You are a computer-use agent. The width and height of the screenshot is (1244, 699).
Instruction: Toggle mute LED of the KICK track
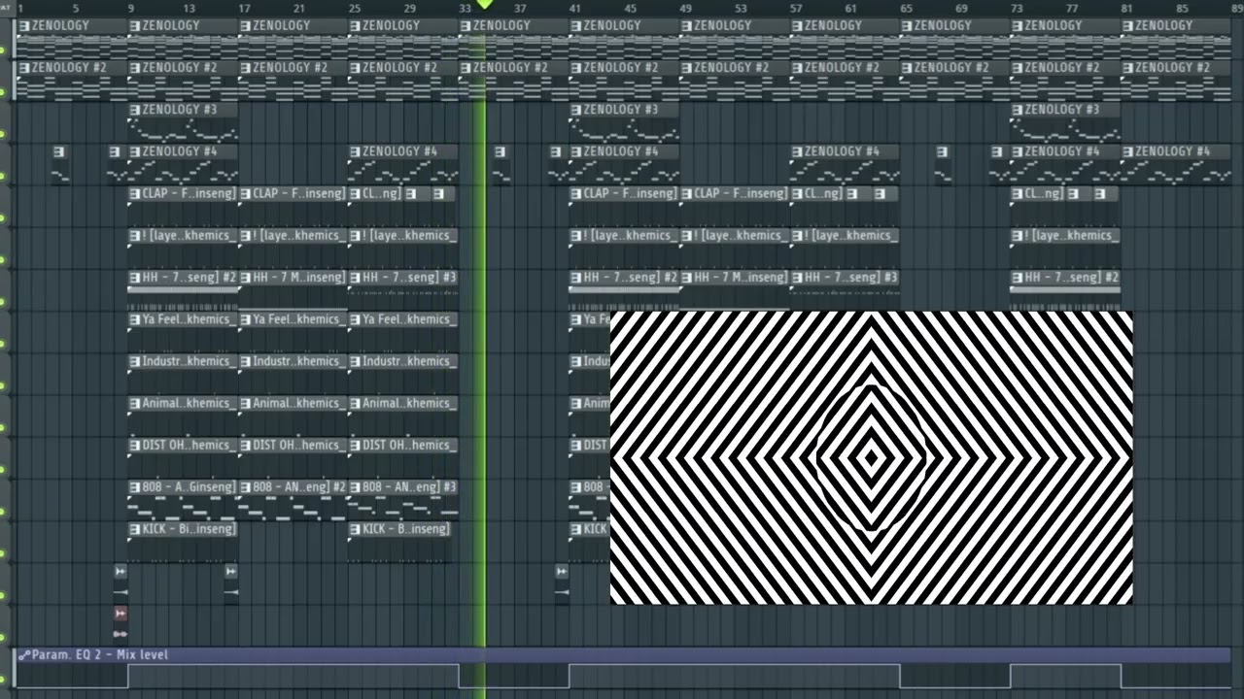pos(4,553)
